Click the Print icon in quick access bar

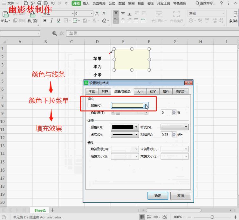point(39,3)
